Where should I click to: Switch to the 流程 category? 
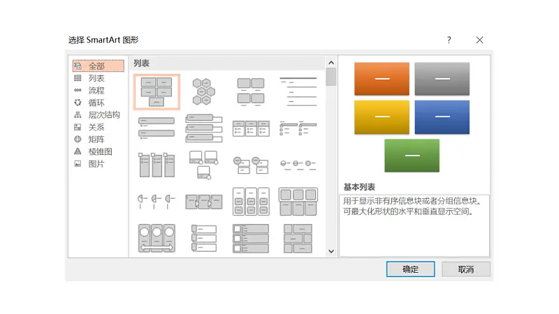pos(98,91)
